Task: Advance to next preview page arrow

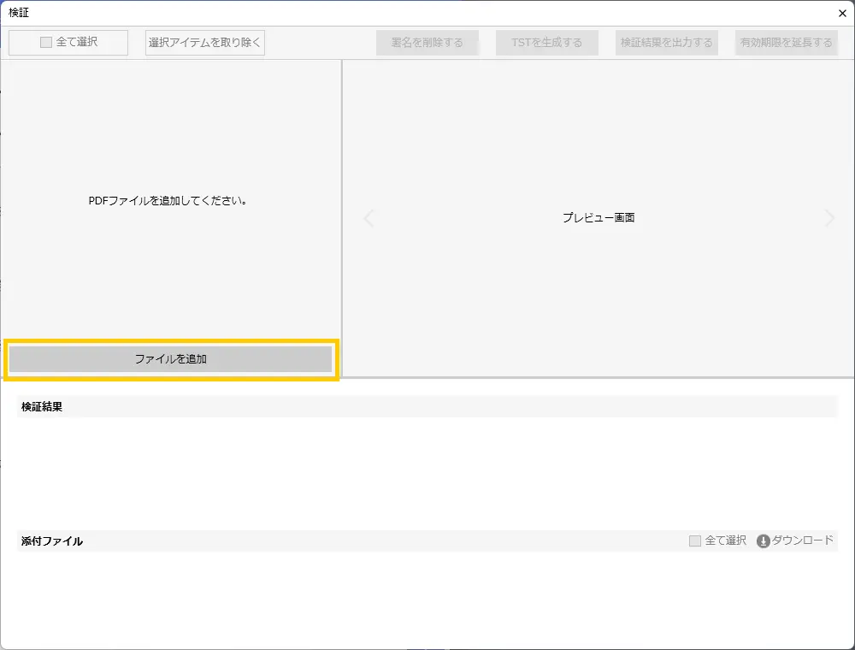Action: (x=828, y=219)
